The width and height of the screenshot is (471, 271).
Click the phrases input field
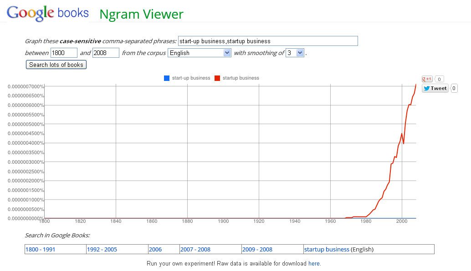coord(268,41)
